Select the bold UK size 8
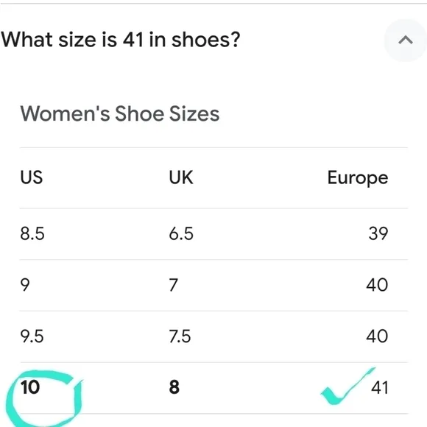The width and height of the screenshot is (427, 427). (174, 387)
